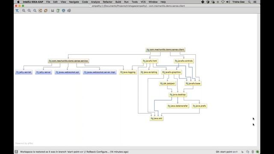Image resolution: width=274 pixels, height=154 pixels.
Task: Toggle tool window quick access button
Action: [x=16, y=152]
